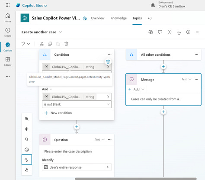Show the +3 additional tabs
Screen dimensions: 205x180
(x=150, y=18)
